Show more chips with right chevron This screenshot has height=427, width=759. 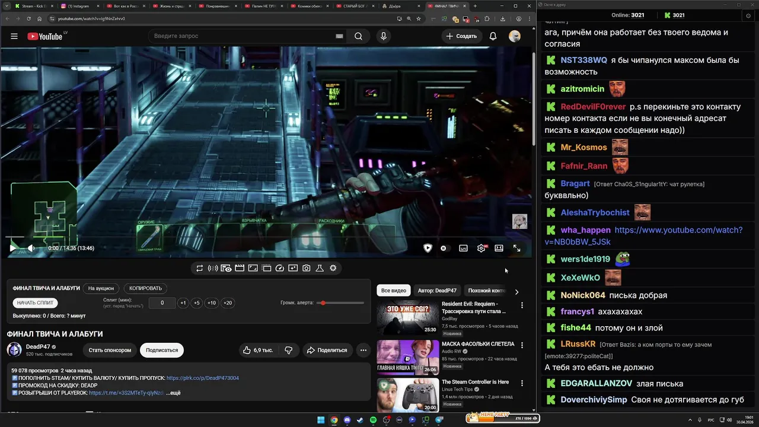click(x=516, y=291)
